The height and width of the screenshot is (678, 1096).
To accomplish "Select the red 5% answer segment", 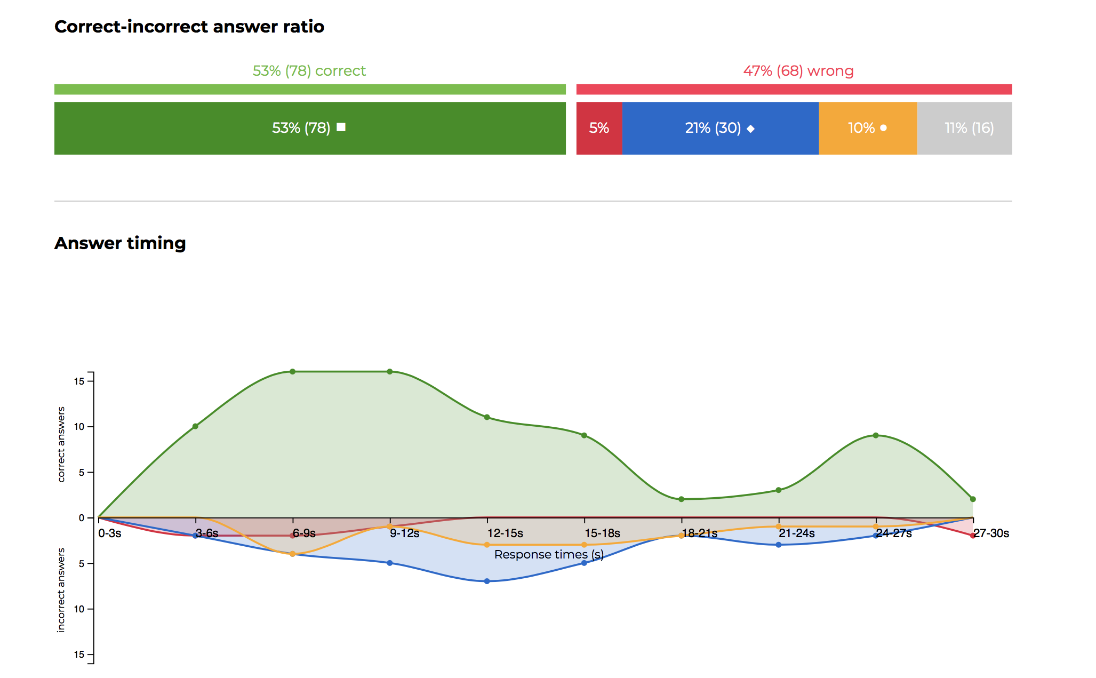I will (x=599, y=128).
